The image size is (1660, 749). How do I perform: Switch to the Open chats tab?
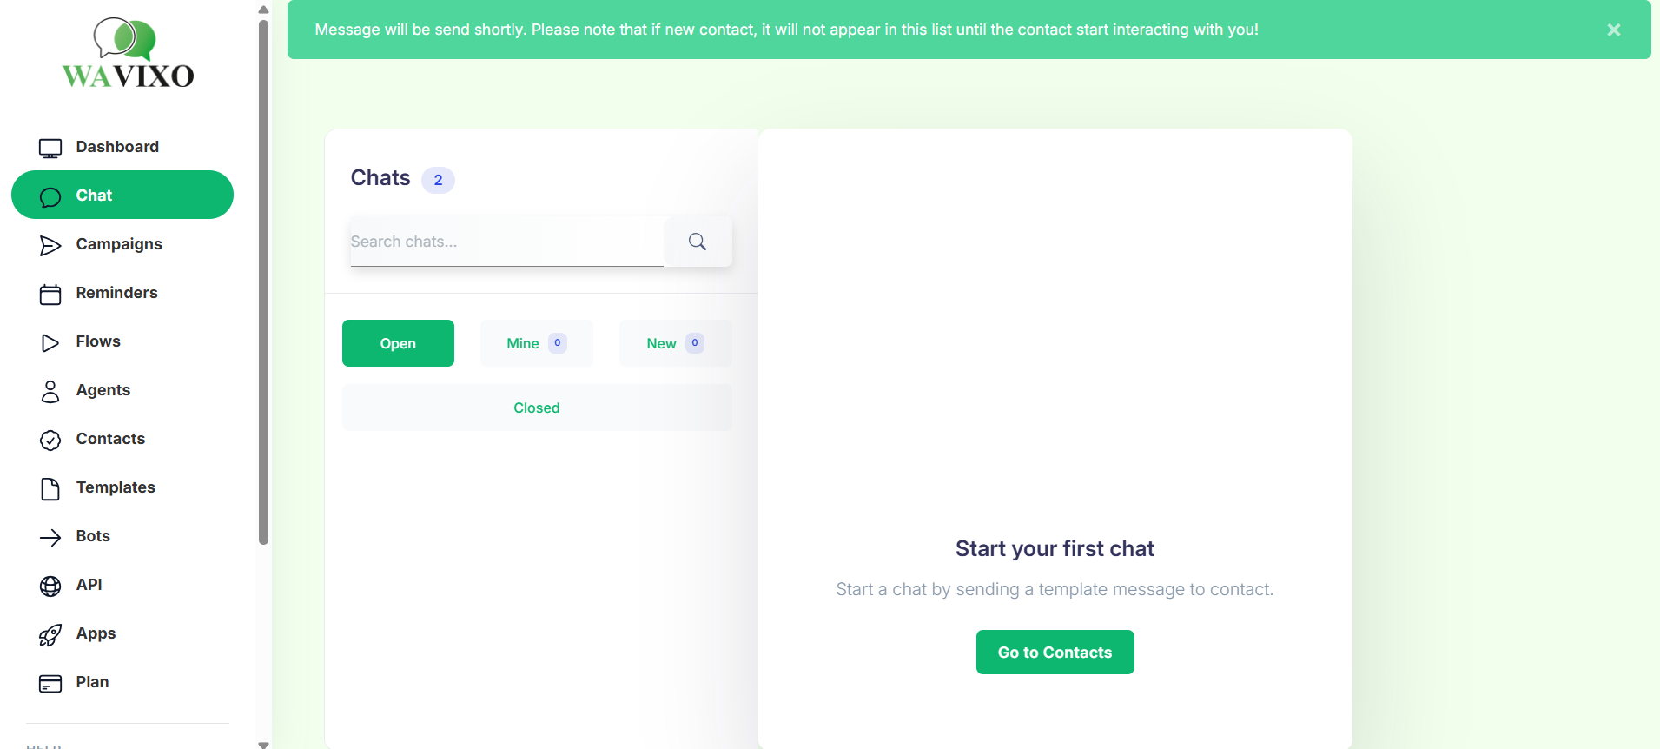pos(398,343)
